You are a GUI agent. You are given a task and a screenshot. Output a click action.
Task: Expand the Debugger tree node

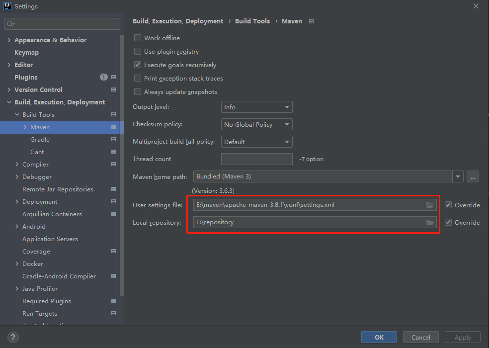click(x=17, y=176)
